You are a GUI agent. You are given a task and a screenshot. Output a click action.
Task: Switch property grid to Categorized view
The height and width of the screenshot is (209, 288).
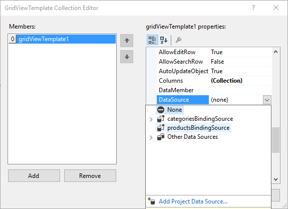[x=152, y=40]
